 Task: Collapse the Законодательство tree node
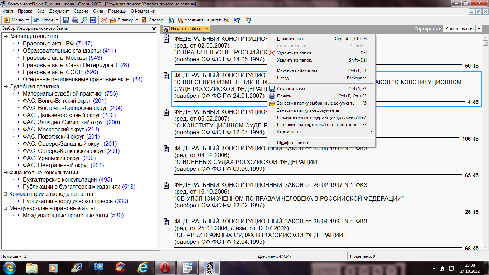pos(5,36)
